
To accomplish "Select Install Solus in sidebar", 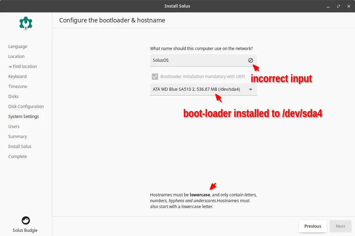I will click(20, 146).
